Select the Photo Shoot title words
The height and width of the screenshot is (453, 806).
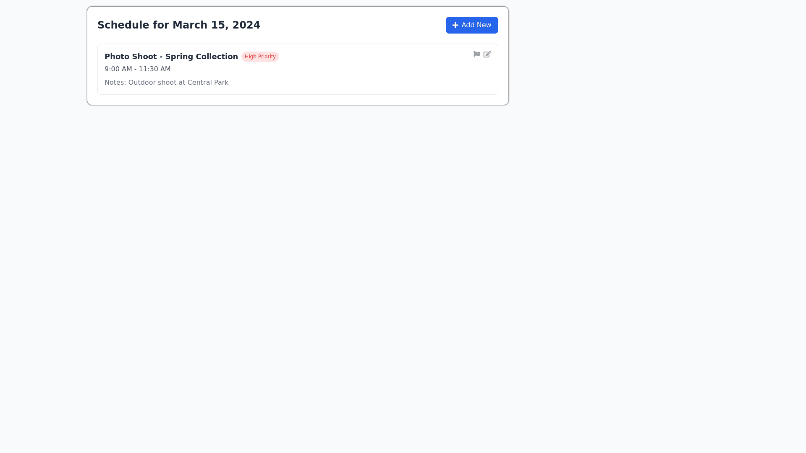pyautogui.click(x=130, y=57)
